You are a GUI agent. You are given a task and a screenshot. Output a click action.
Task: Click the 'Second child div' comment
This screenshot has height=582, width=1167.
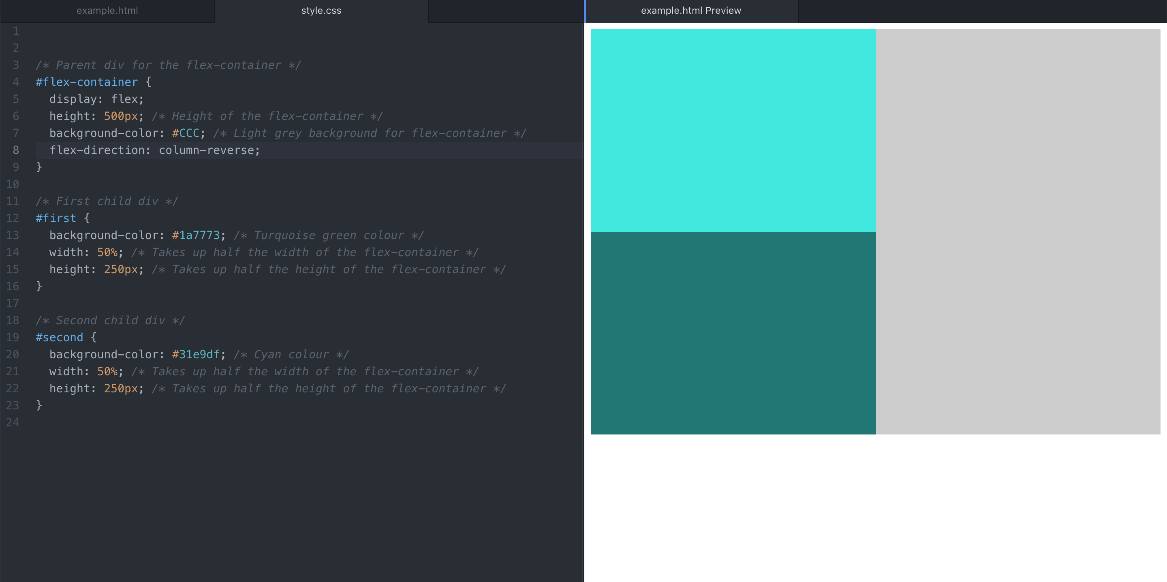[110, 321]
